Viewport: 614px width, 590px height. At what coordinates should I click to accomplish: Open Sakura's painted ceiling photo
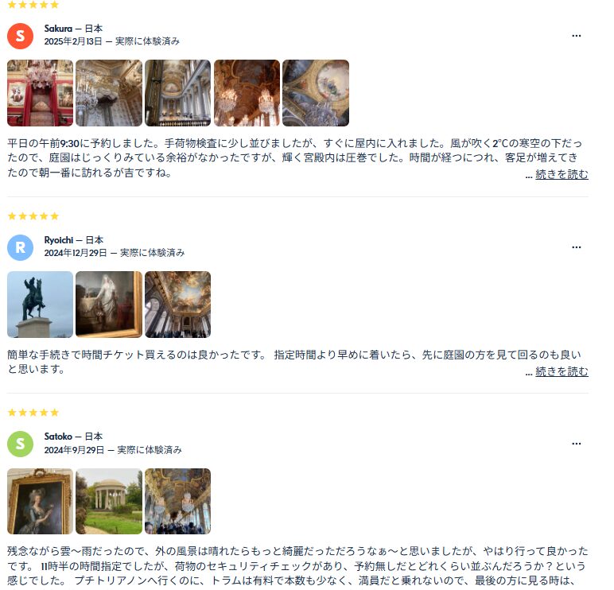click(316, 93)
